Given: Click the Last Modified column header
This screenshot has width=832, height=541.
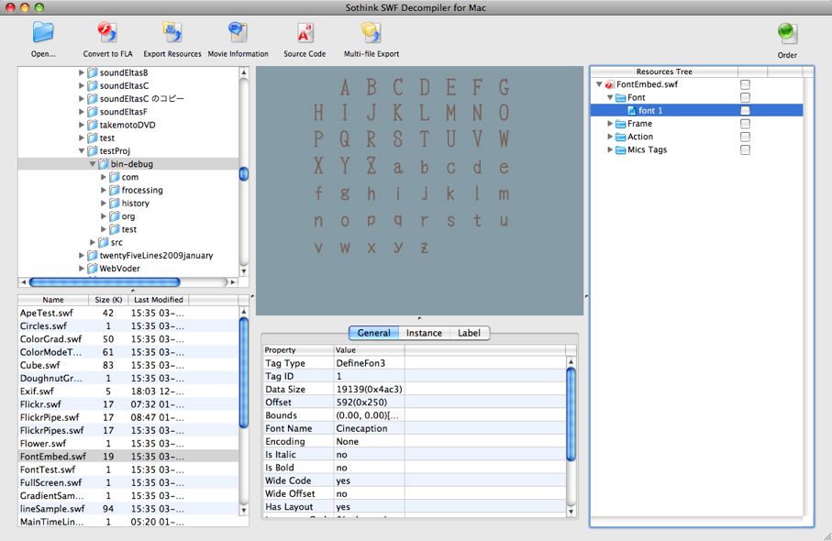Looking at the screenshot, I should click(x=158, y=300).
